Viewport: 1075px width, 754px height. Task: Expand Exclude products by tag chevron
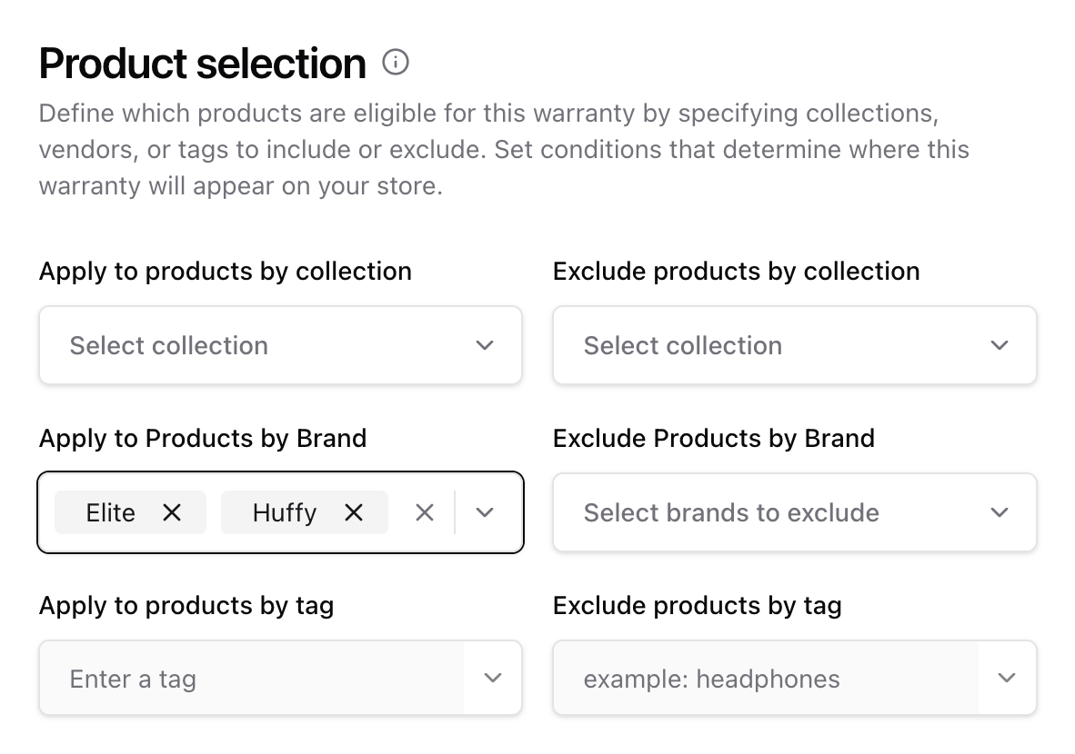point(1007,678)
